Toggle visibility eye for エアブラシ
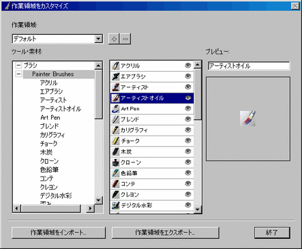Image resolution: width=302 pixels, height=249 pixels. [x=188, y=76]
